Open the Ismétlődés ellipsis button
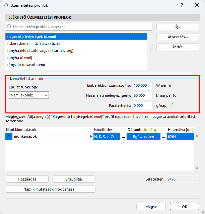Image resolution: width=205 pixels, height=214 pixels. [124, 137]
